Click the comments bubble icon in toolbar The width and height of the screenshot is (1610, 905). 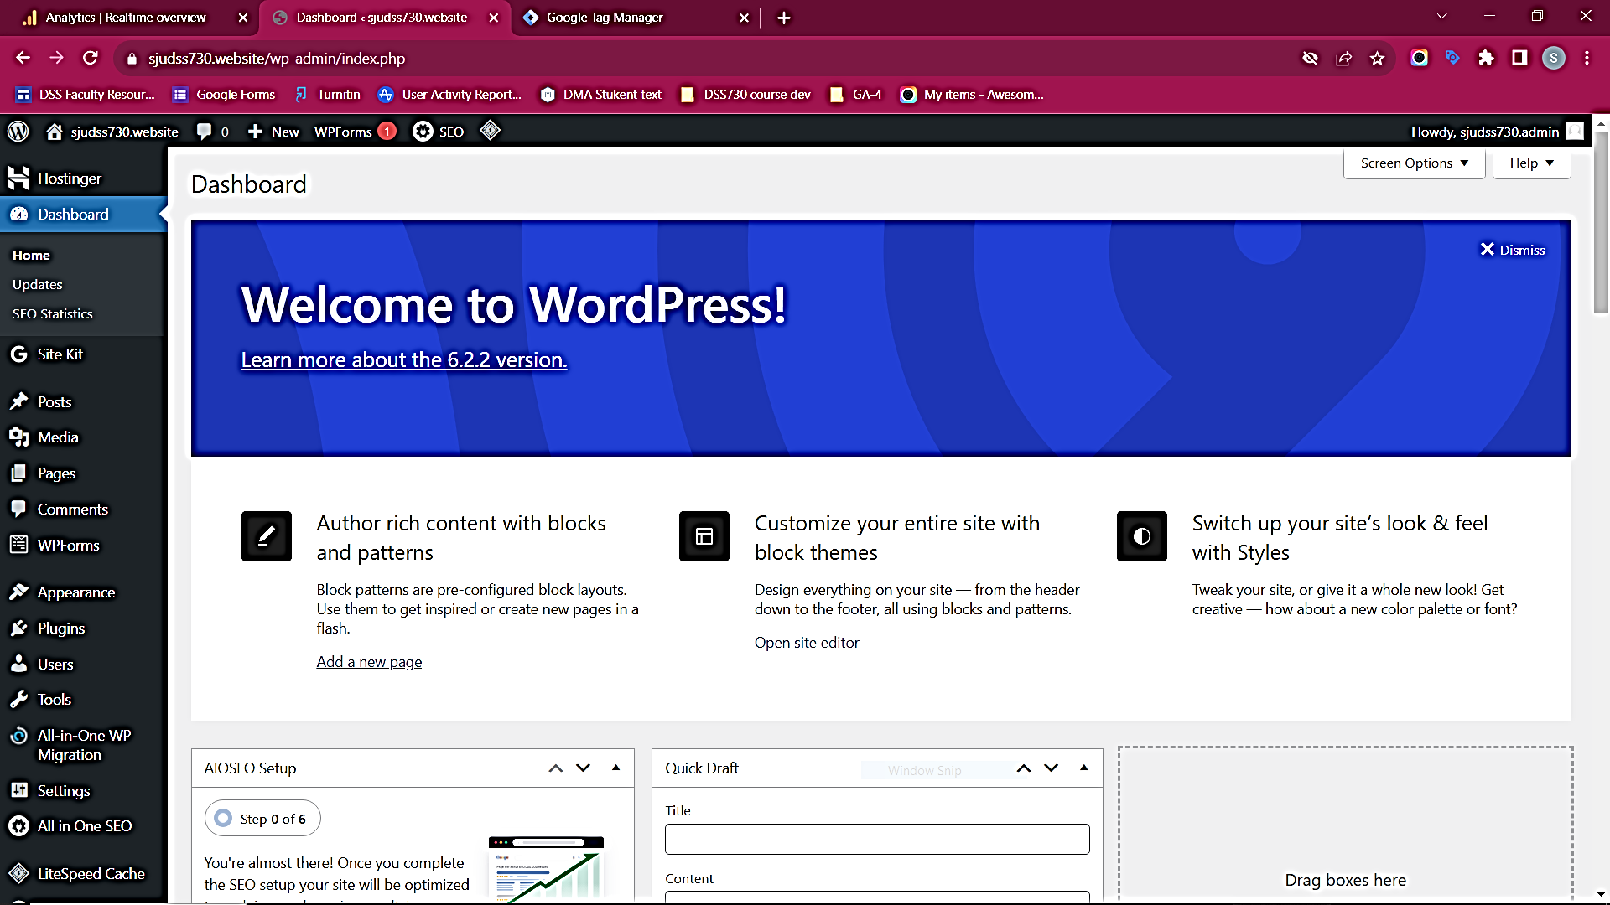click(x=205, y=132)
